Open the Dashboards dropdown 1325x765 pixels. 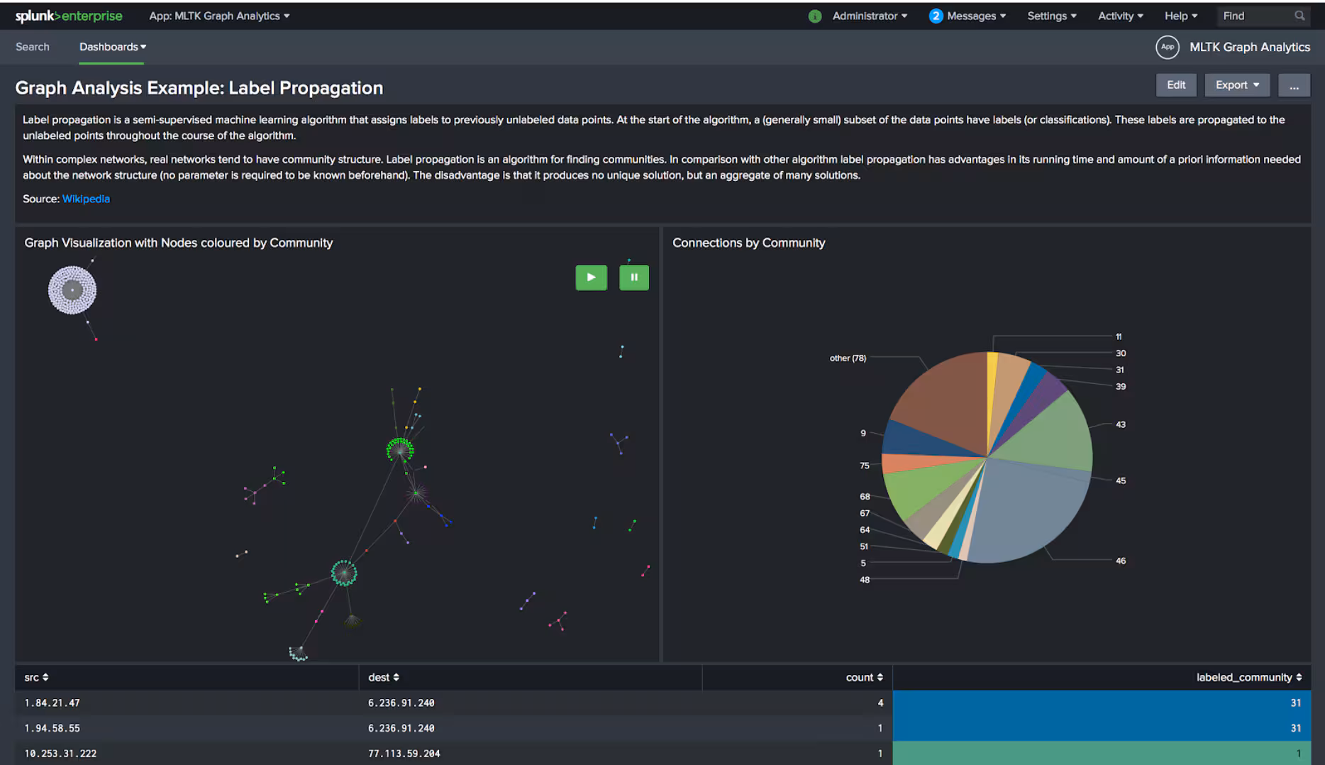tap(111, 47)
